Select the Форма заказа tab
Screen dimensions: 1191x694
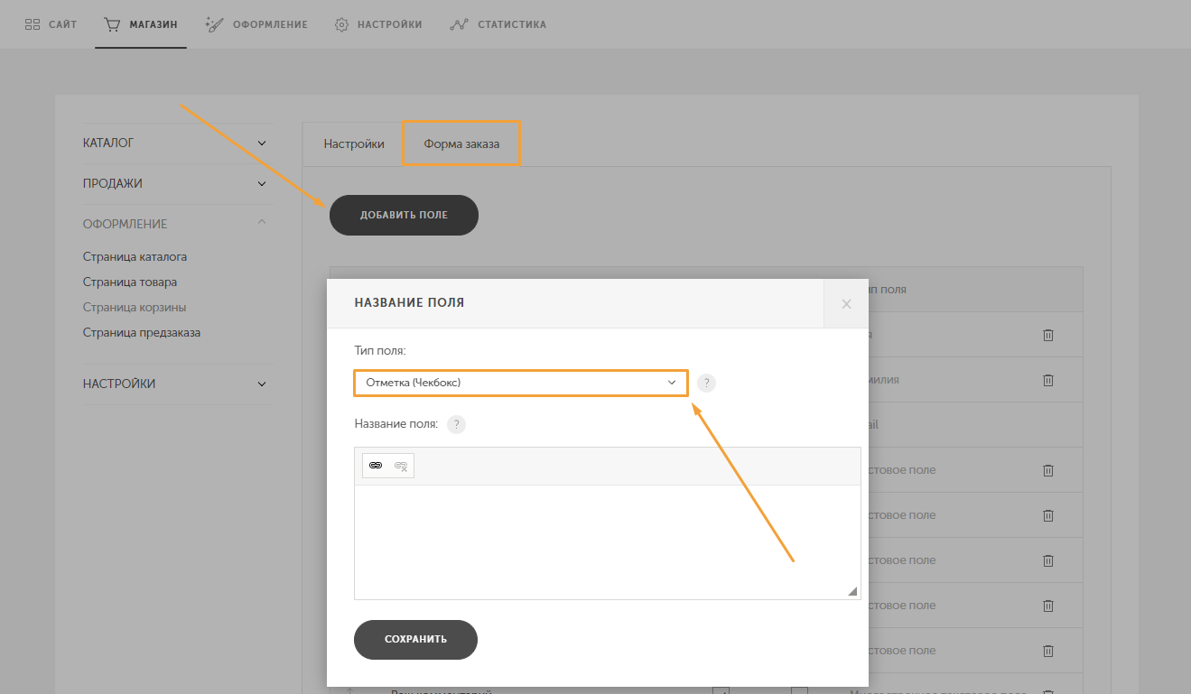461,143
